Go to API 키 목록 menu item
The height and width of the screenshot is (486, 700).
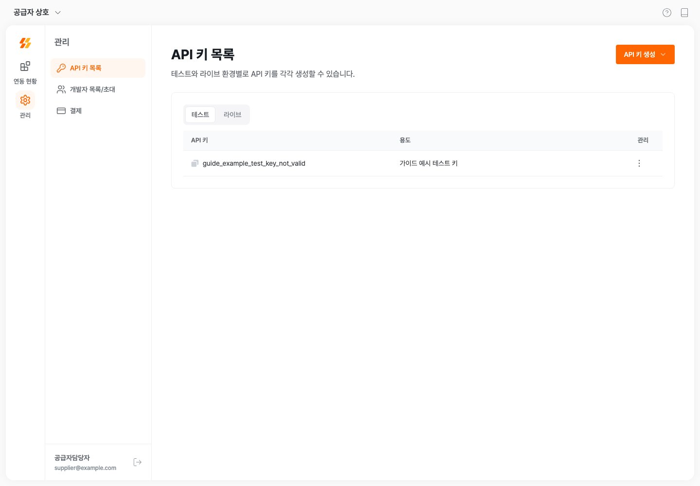point(98,68)
